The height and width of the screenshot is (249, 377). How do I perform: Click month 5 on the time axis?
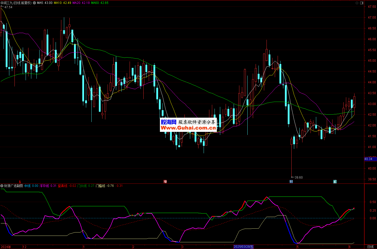click(x=298, y=247)
